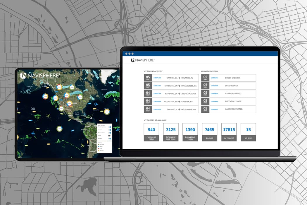Click the Navisphere logo in the laptop header
The width and height of the screenshot is (307, 205).
(x=143, y=60)
